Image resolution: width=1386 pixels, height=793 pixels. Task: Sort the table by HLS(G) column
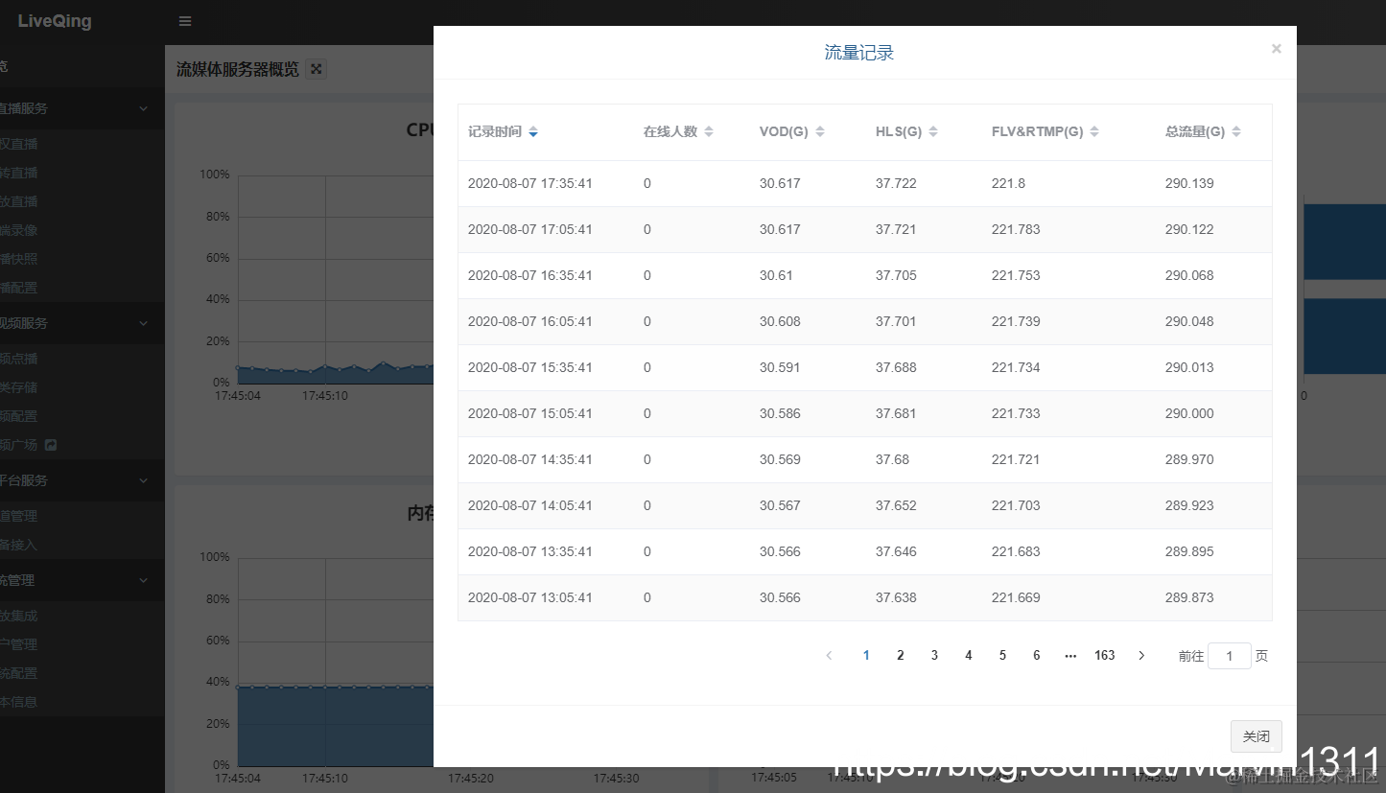coord(933,132)
